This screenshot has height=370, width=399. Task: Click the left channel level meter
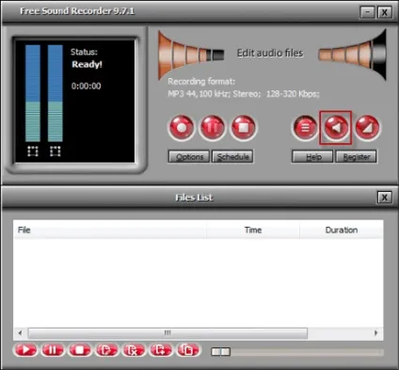point(33,93)
